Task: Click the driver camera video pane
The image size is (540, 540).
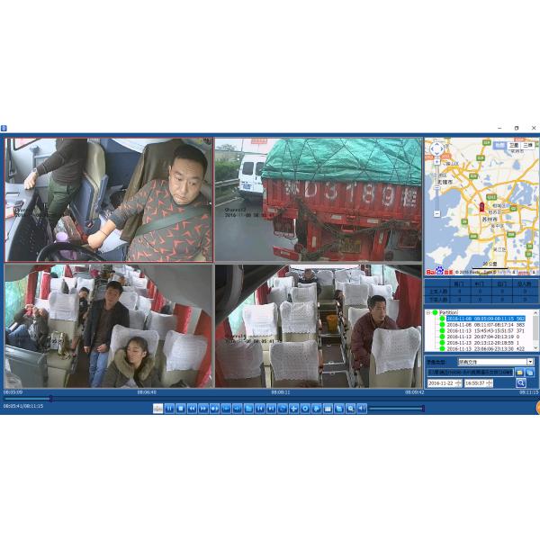Action: (108, 199)
